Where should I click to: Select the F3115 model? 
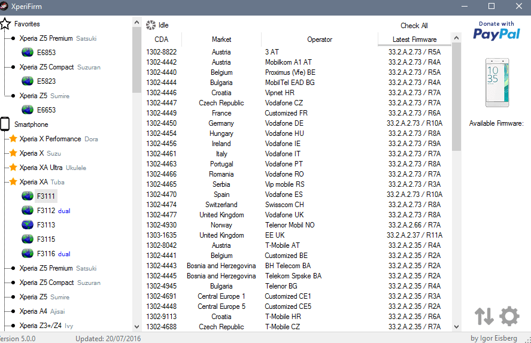point(46,239)
